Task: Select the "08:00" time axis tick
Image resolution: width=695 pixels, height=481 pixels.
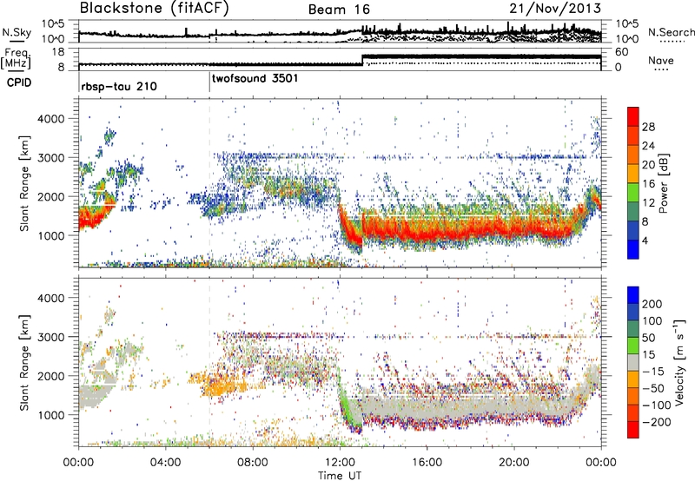Action: tap(252, 463)
